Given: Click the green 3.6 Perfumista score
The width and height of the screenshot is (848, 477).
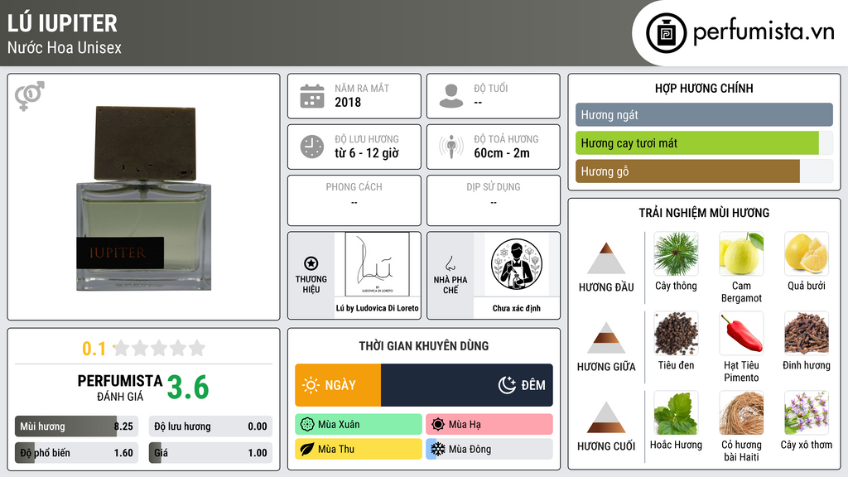Looking at the screenshot, I should [x=188, y=388].
